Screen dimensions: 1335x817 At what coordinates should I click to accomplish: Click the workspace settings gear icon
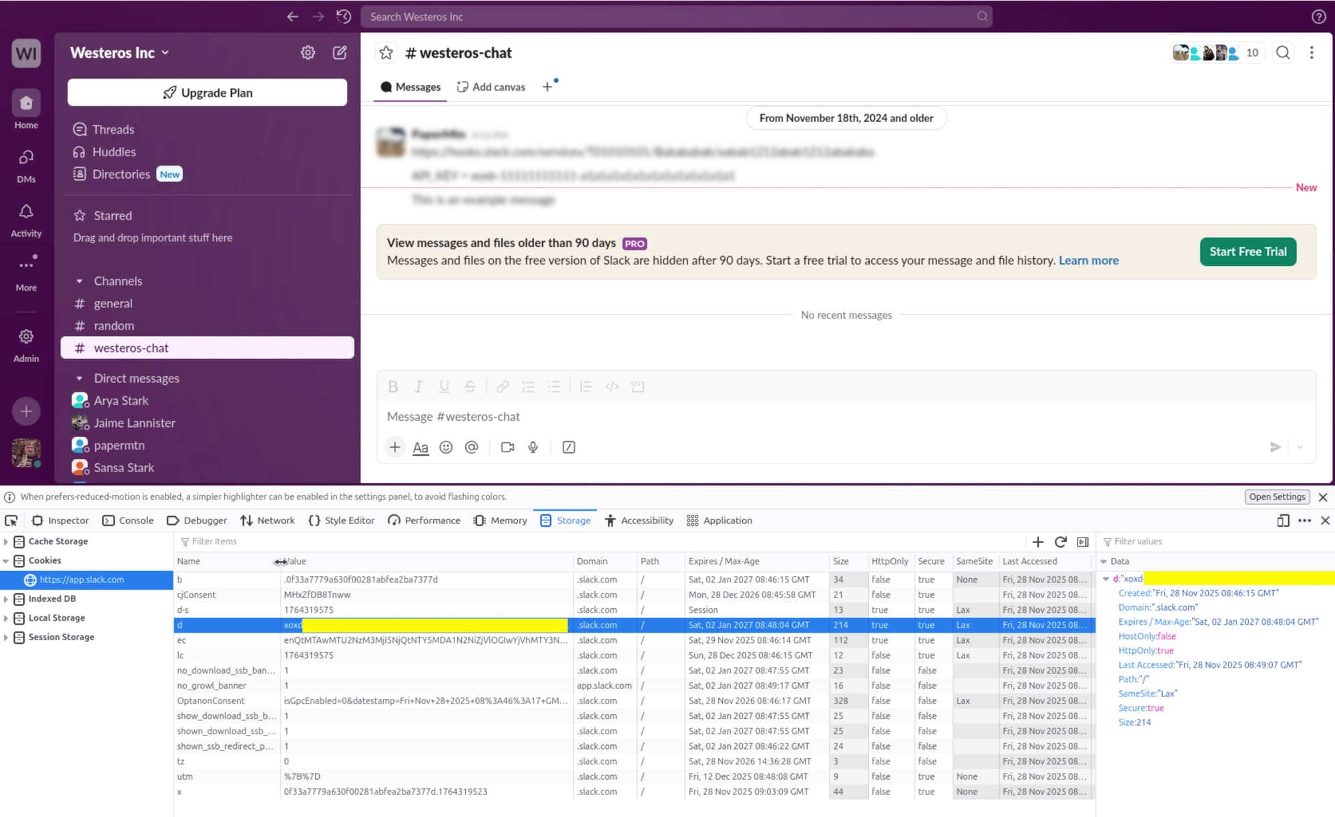click(x=308, y=53)
